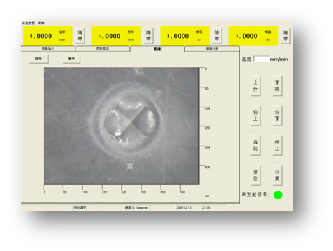Switch to the 图形显示 tab
Screen dimensions: 333x251
[103, 49]
